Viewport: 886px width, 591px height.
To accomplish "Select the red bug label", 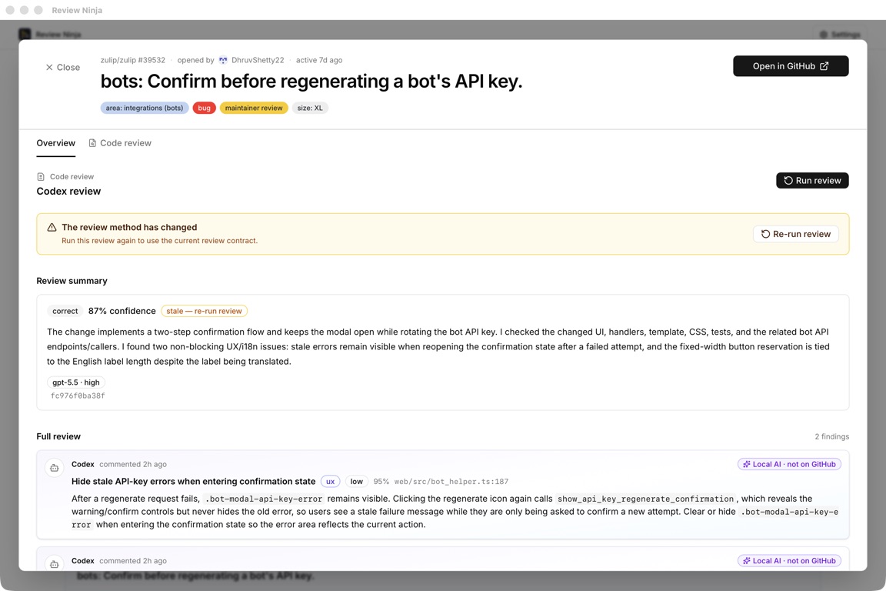I will click(x=204, y=108).
